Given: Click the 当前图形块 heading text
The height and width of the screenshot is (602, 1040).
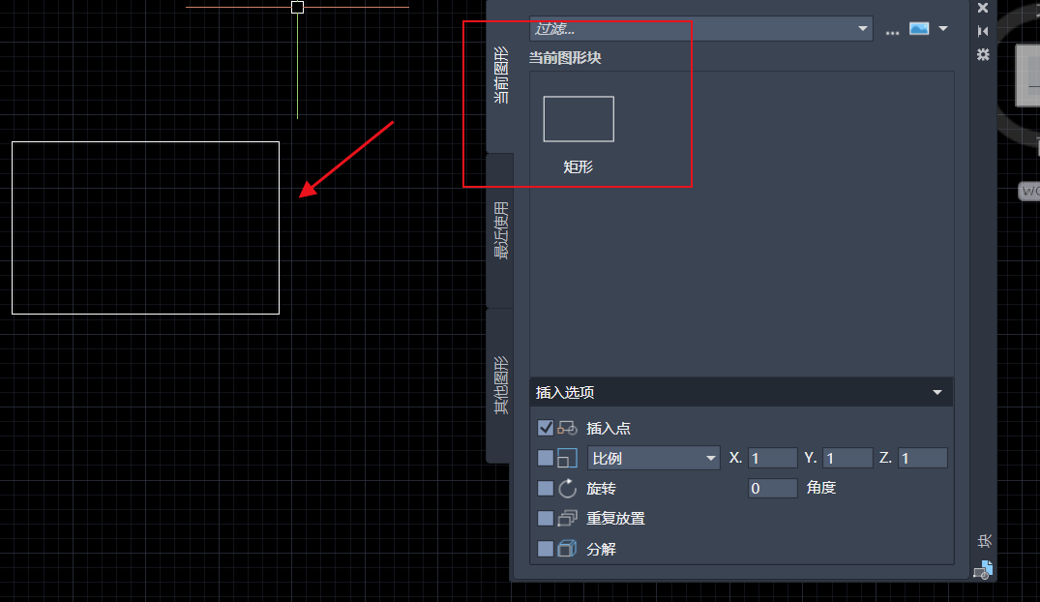Looking at the screenshot, I should pyautogui.click(x=565, y=58).
